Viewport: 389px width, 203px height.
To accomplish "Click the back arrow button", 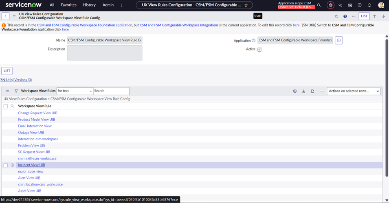I will coord(5,16).
